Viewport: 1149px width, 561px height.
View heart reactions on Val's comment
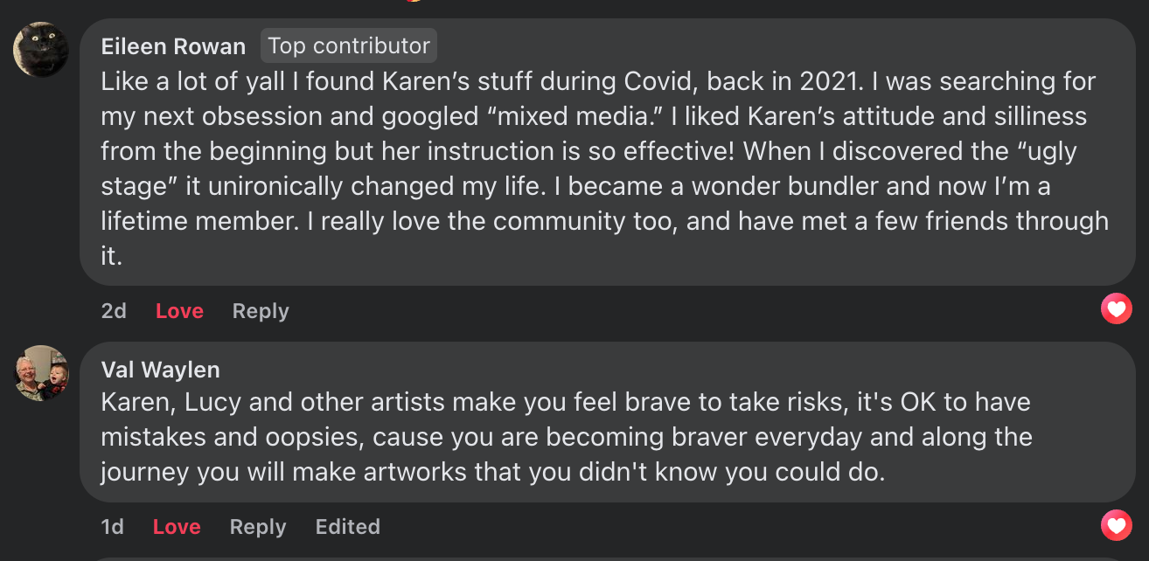1116,524
